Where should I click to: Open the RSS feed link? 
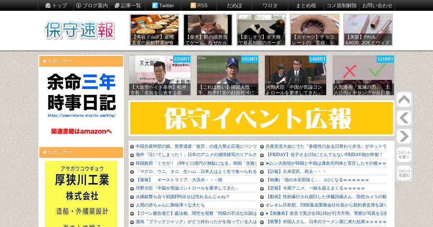(199, 5)
